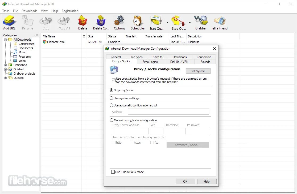
Task: Open Options from the toolbar
Action: click(x=119, y=21)
